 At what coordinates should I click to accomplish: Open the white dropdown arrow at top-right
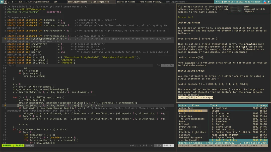268,2
